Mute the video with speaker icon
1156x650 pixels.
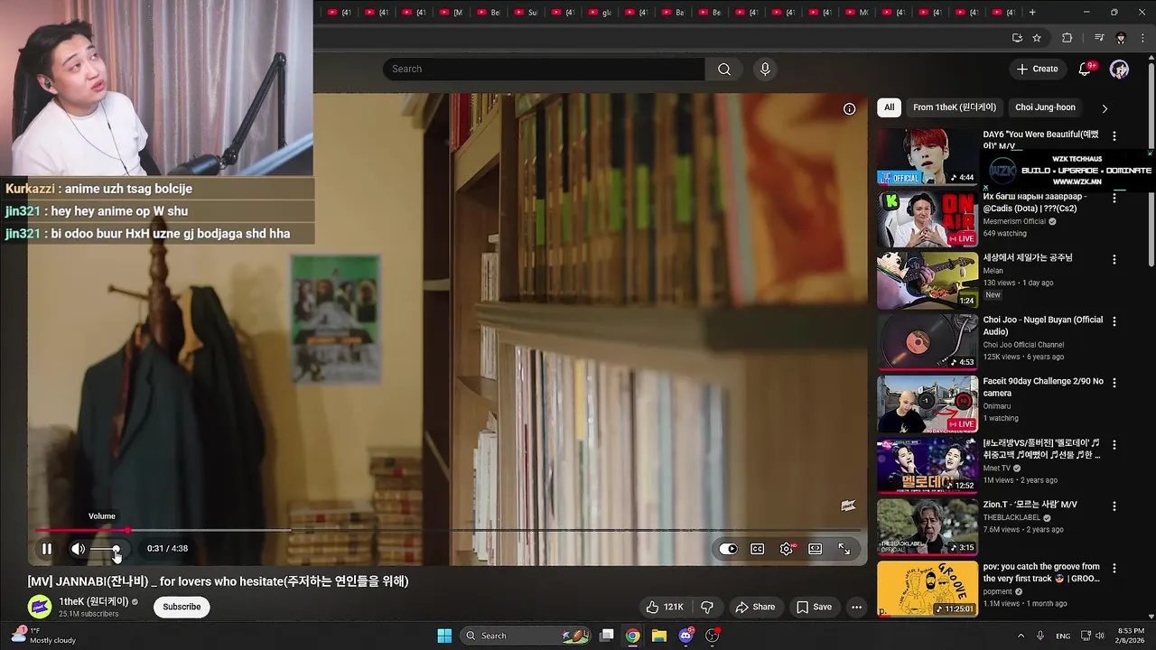click(79, 548)
